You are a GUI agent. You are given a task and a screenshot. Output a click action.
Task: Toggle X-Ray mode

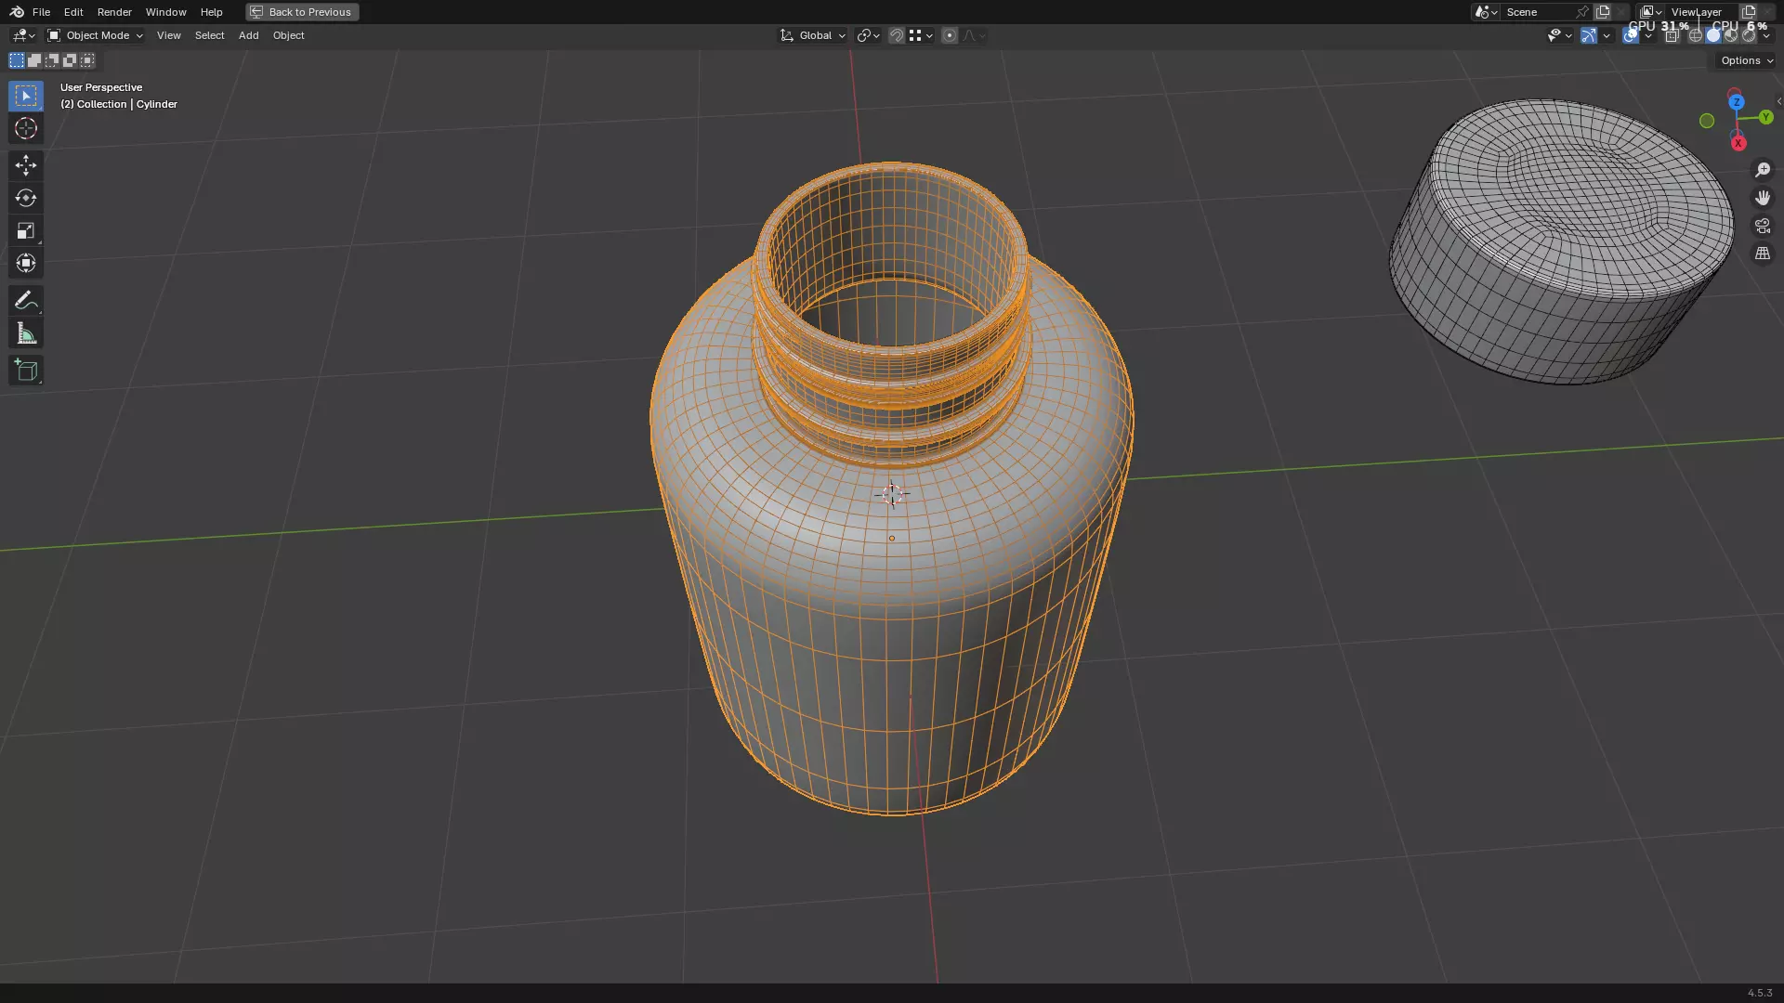tap(1672, 35)
